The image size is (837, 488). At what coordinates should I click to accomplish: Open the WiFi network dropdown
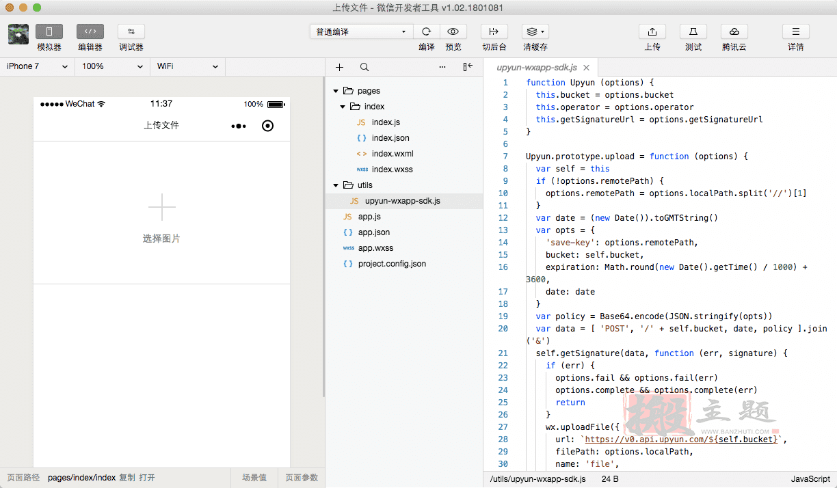(x=187, y=66)
